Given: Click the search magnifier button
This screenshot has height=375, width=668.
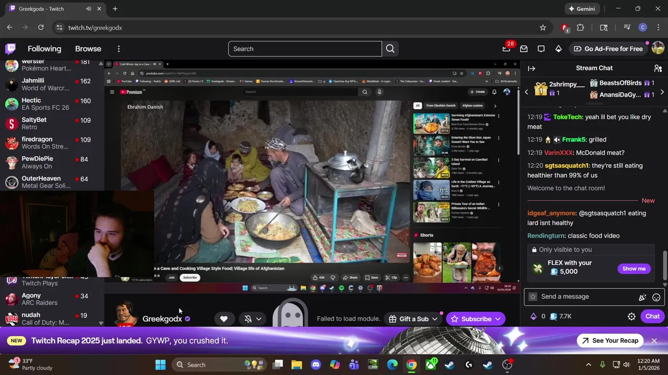Looking at the screenshot, I should (x=390, y=49).
